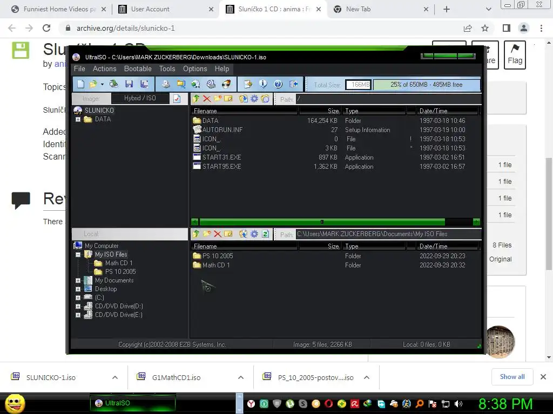This screenshot has width=553, height=414.
Task: Click the Rename icon in image pane toolbar
Action: click(228, 99)
